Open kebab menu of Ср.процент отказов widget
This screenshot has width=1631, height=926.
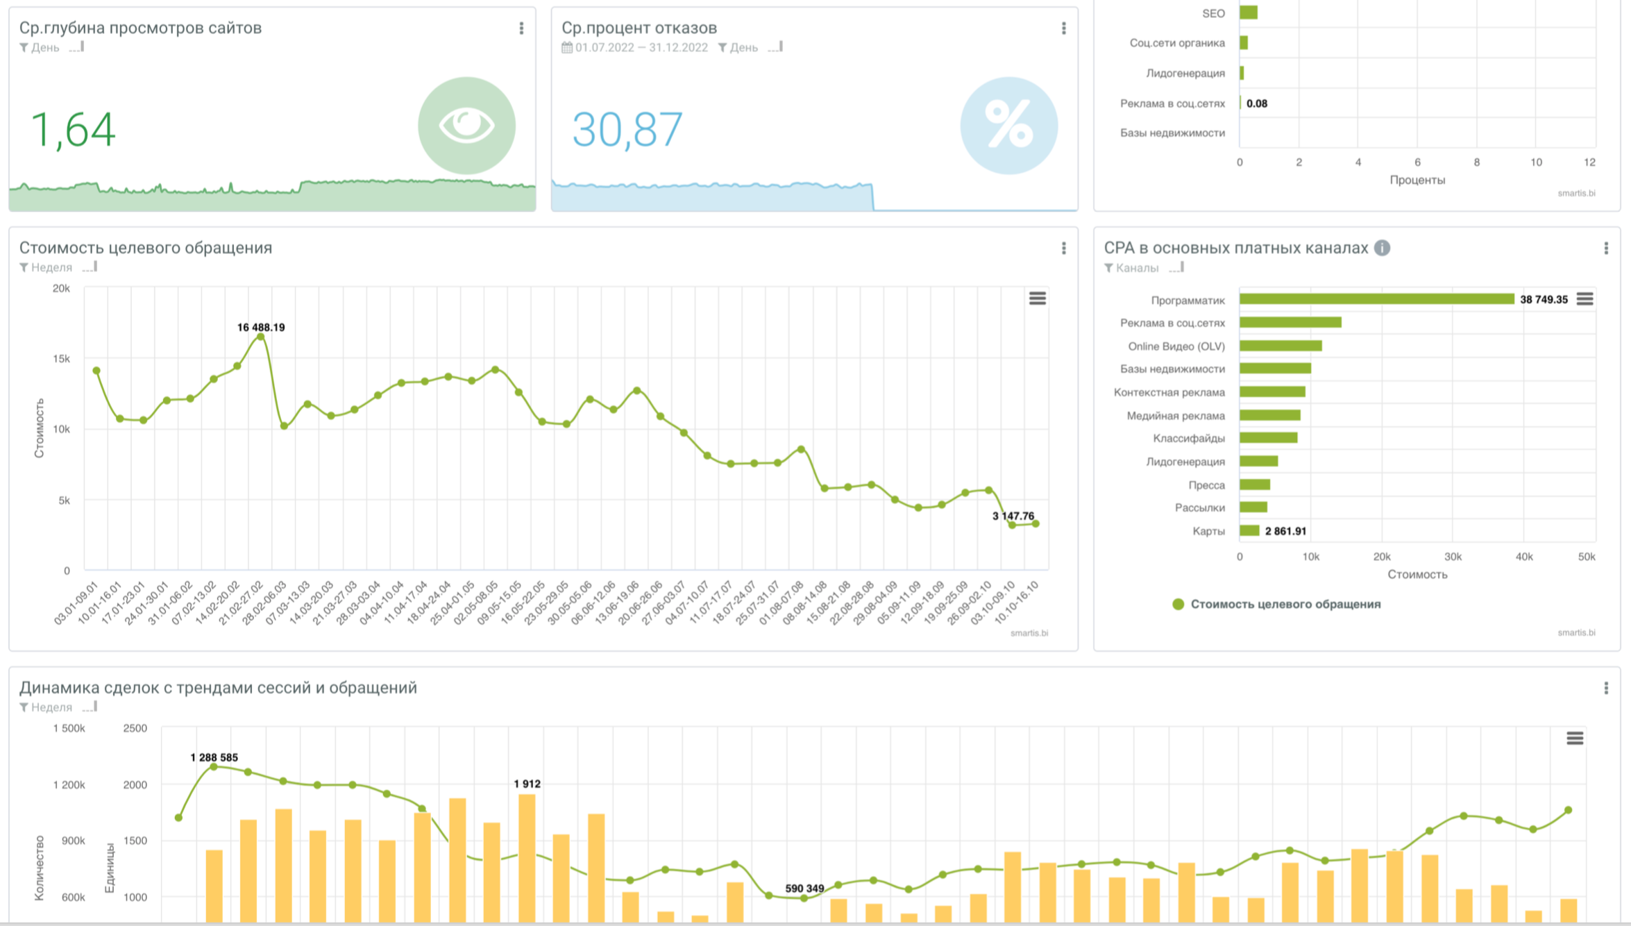1063,28
